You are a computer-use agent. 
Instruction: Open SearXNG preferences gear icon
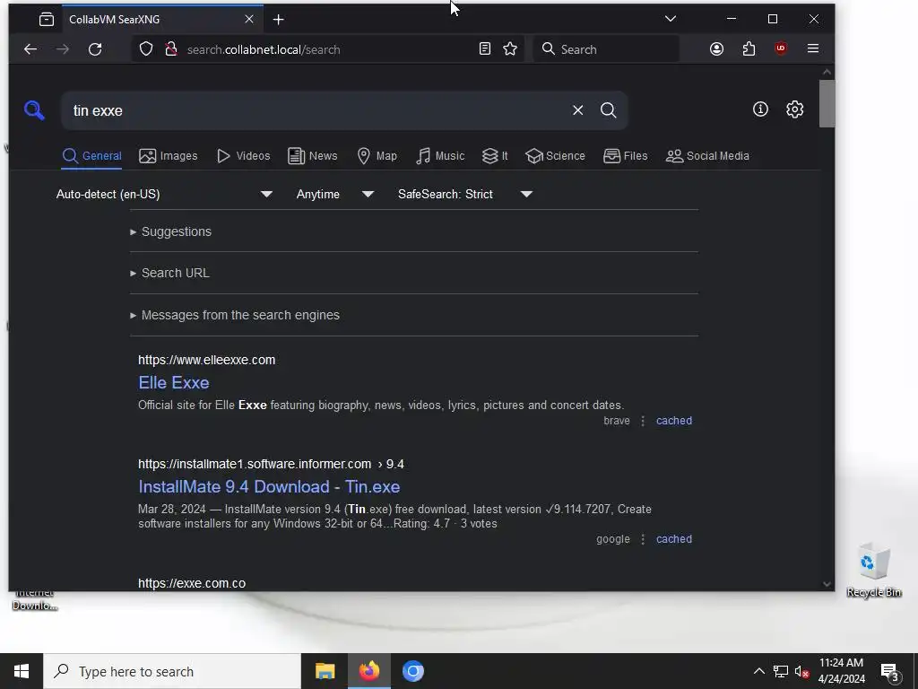click(x=794, y=109)
